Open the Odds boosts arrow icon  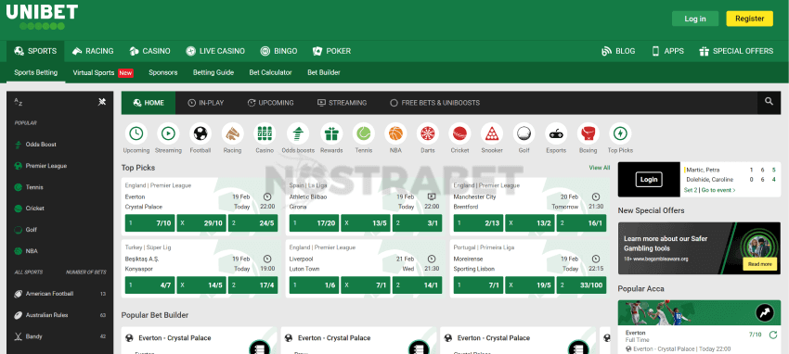click(298, 133)
